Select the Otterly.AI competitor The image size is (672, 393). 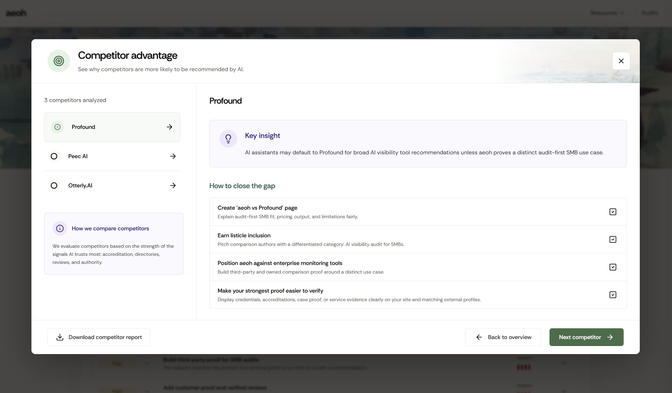[x=112, y=185]
